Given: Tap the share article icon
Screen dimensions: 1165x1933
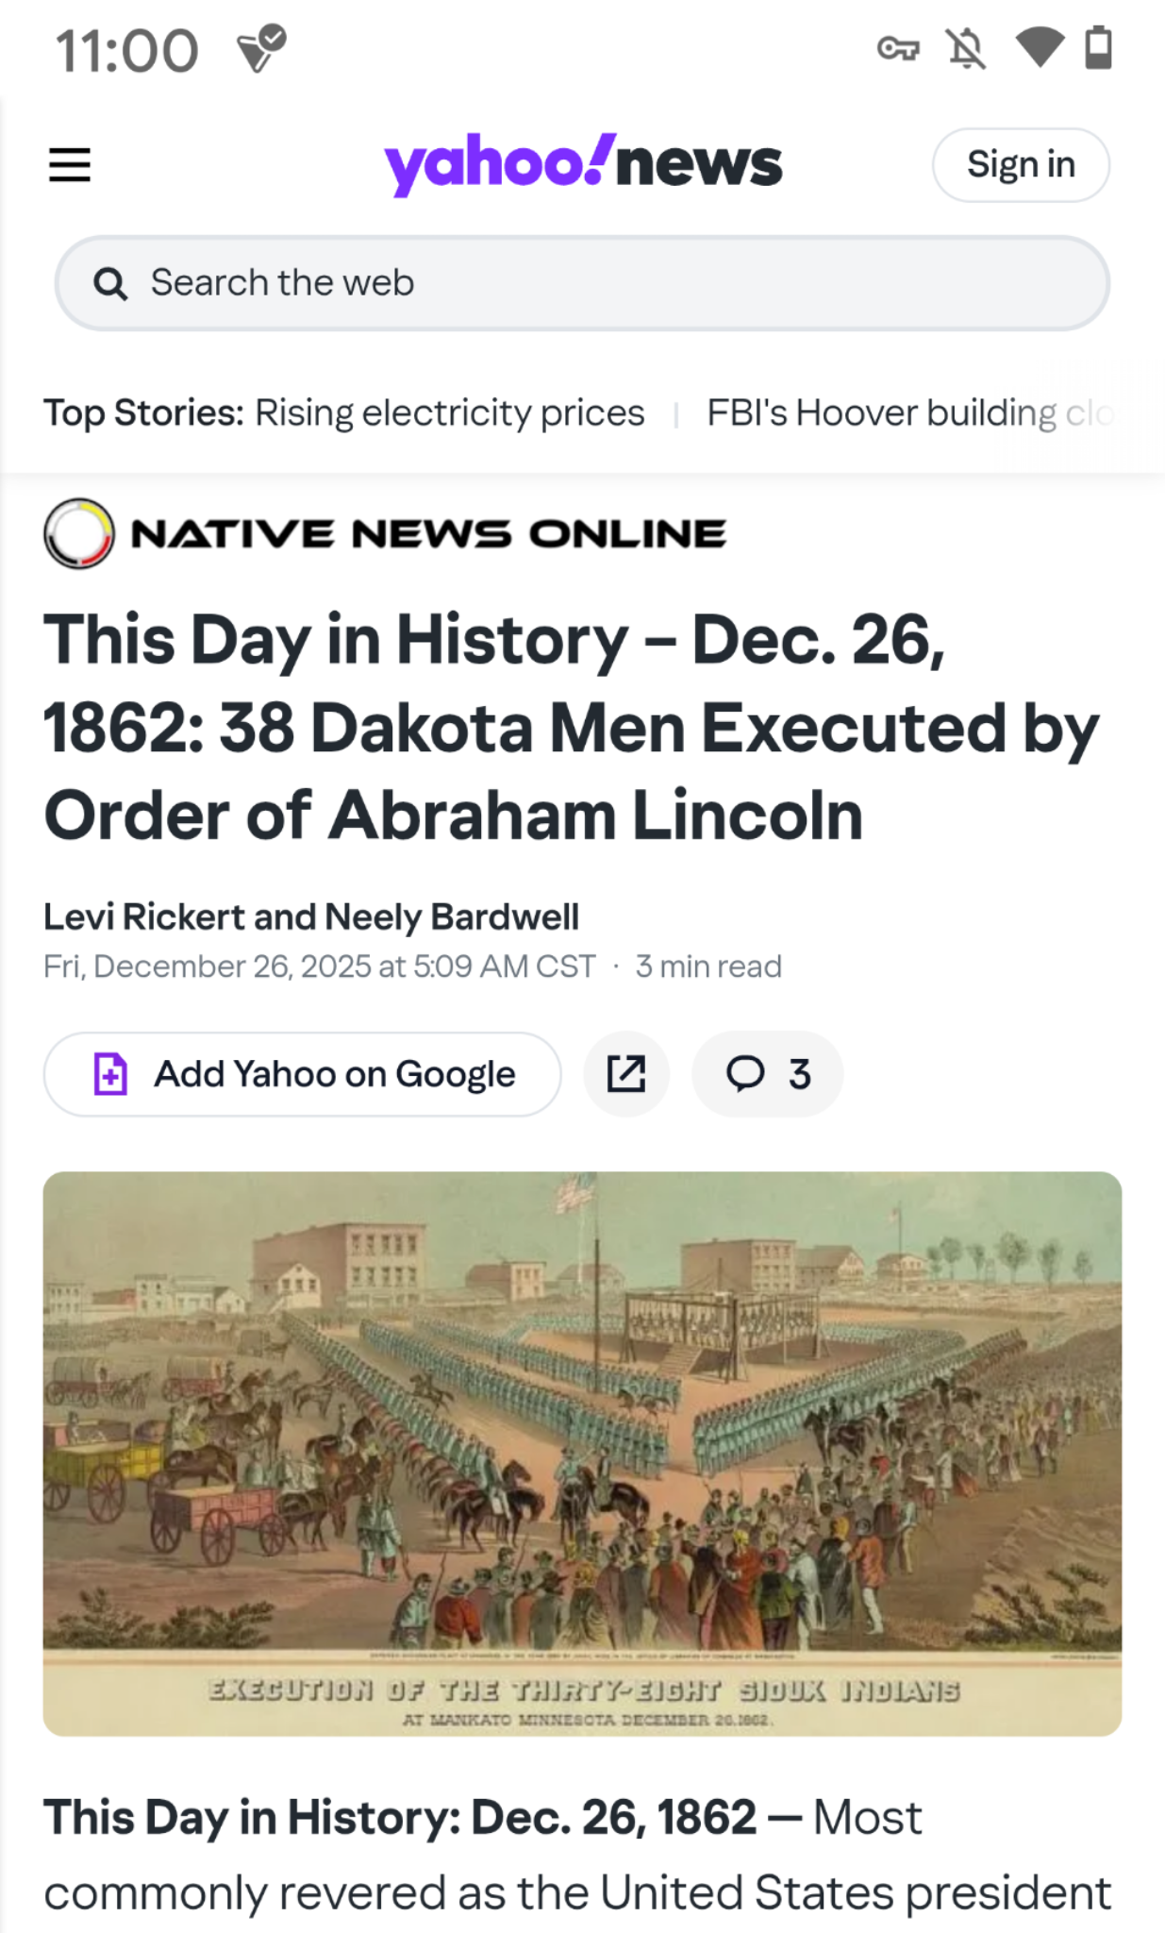Looking at the screenshot, I should click(626, 1074).
